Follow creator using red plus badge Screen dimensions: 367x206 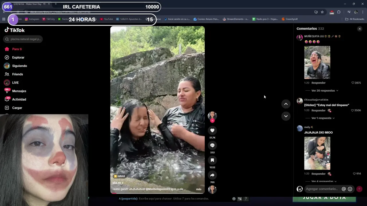pyautogui.click(x=212, y=121)
